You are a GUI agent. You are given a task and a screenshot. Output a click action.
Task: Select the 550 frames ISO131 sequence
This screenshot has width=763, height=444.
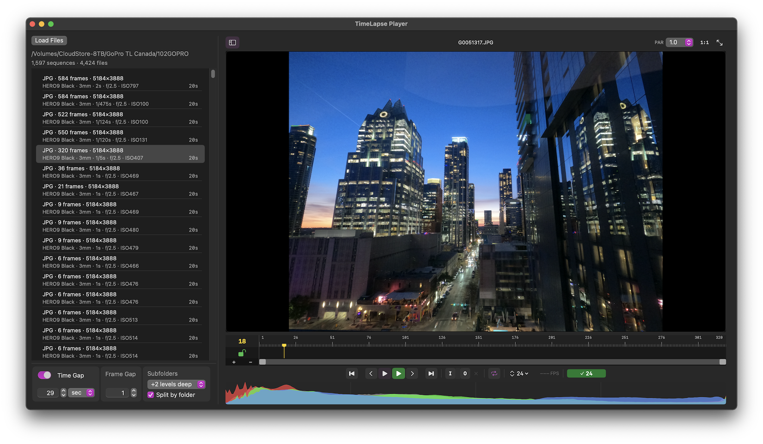point(120,136)
